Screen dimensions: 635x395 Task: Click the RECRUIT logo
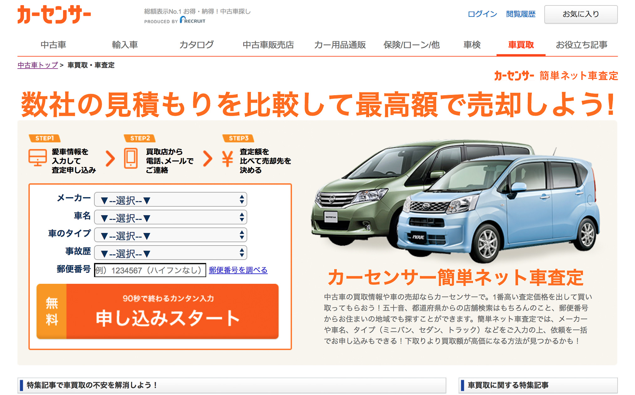(192, 21)
